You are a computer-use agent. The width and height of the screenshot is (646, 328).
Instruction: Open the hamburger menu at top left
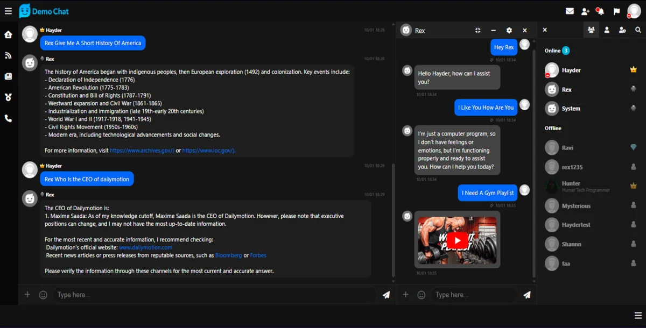tap(8, 10)
